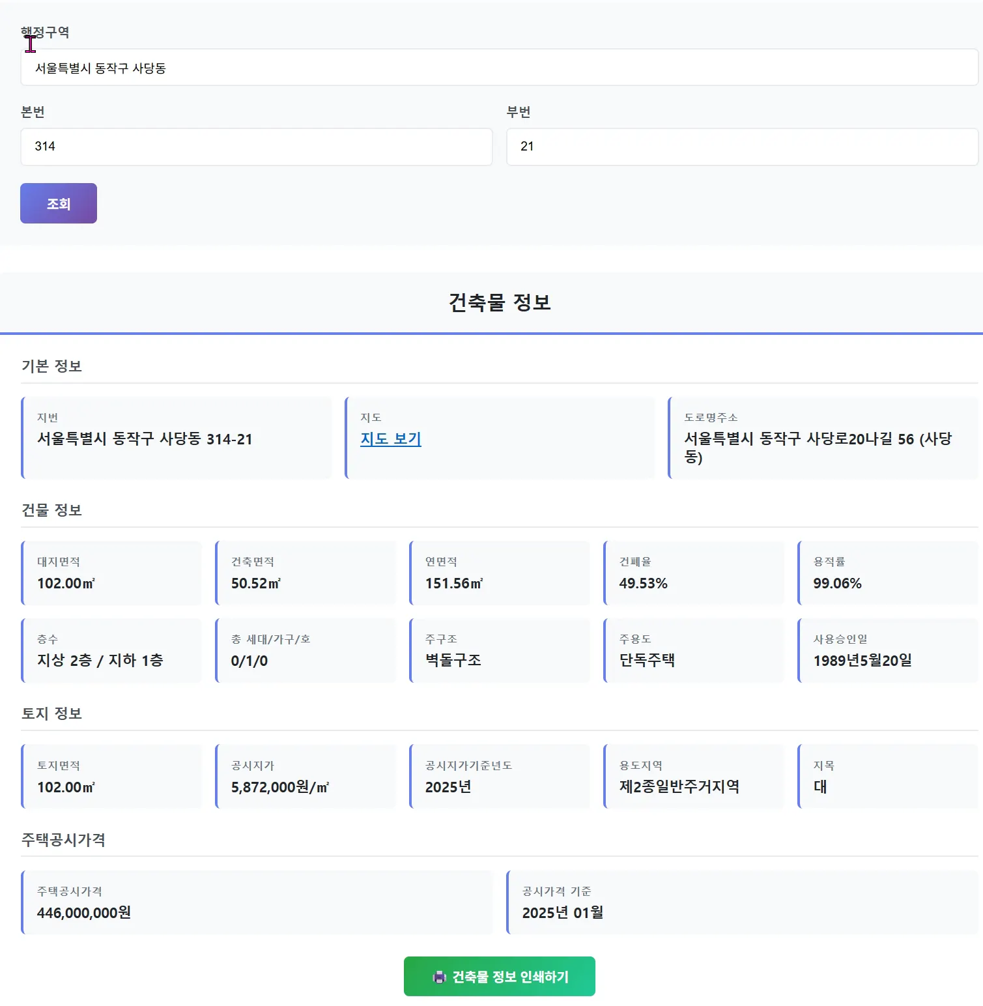Click the 연면적 value 151.56㎡

pyautogui.click(x=454, y=583)
